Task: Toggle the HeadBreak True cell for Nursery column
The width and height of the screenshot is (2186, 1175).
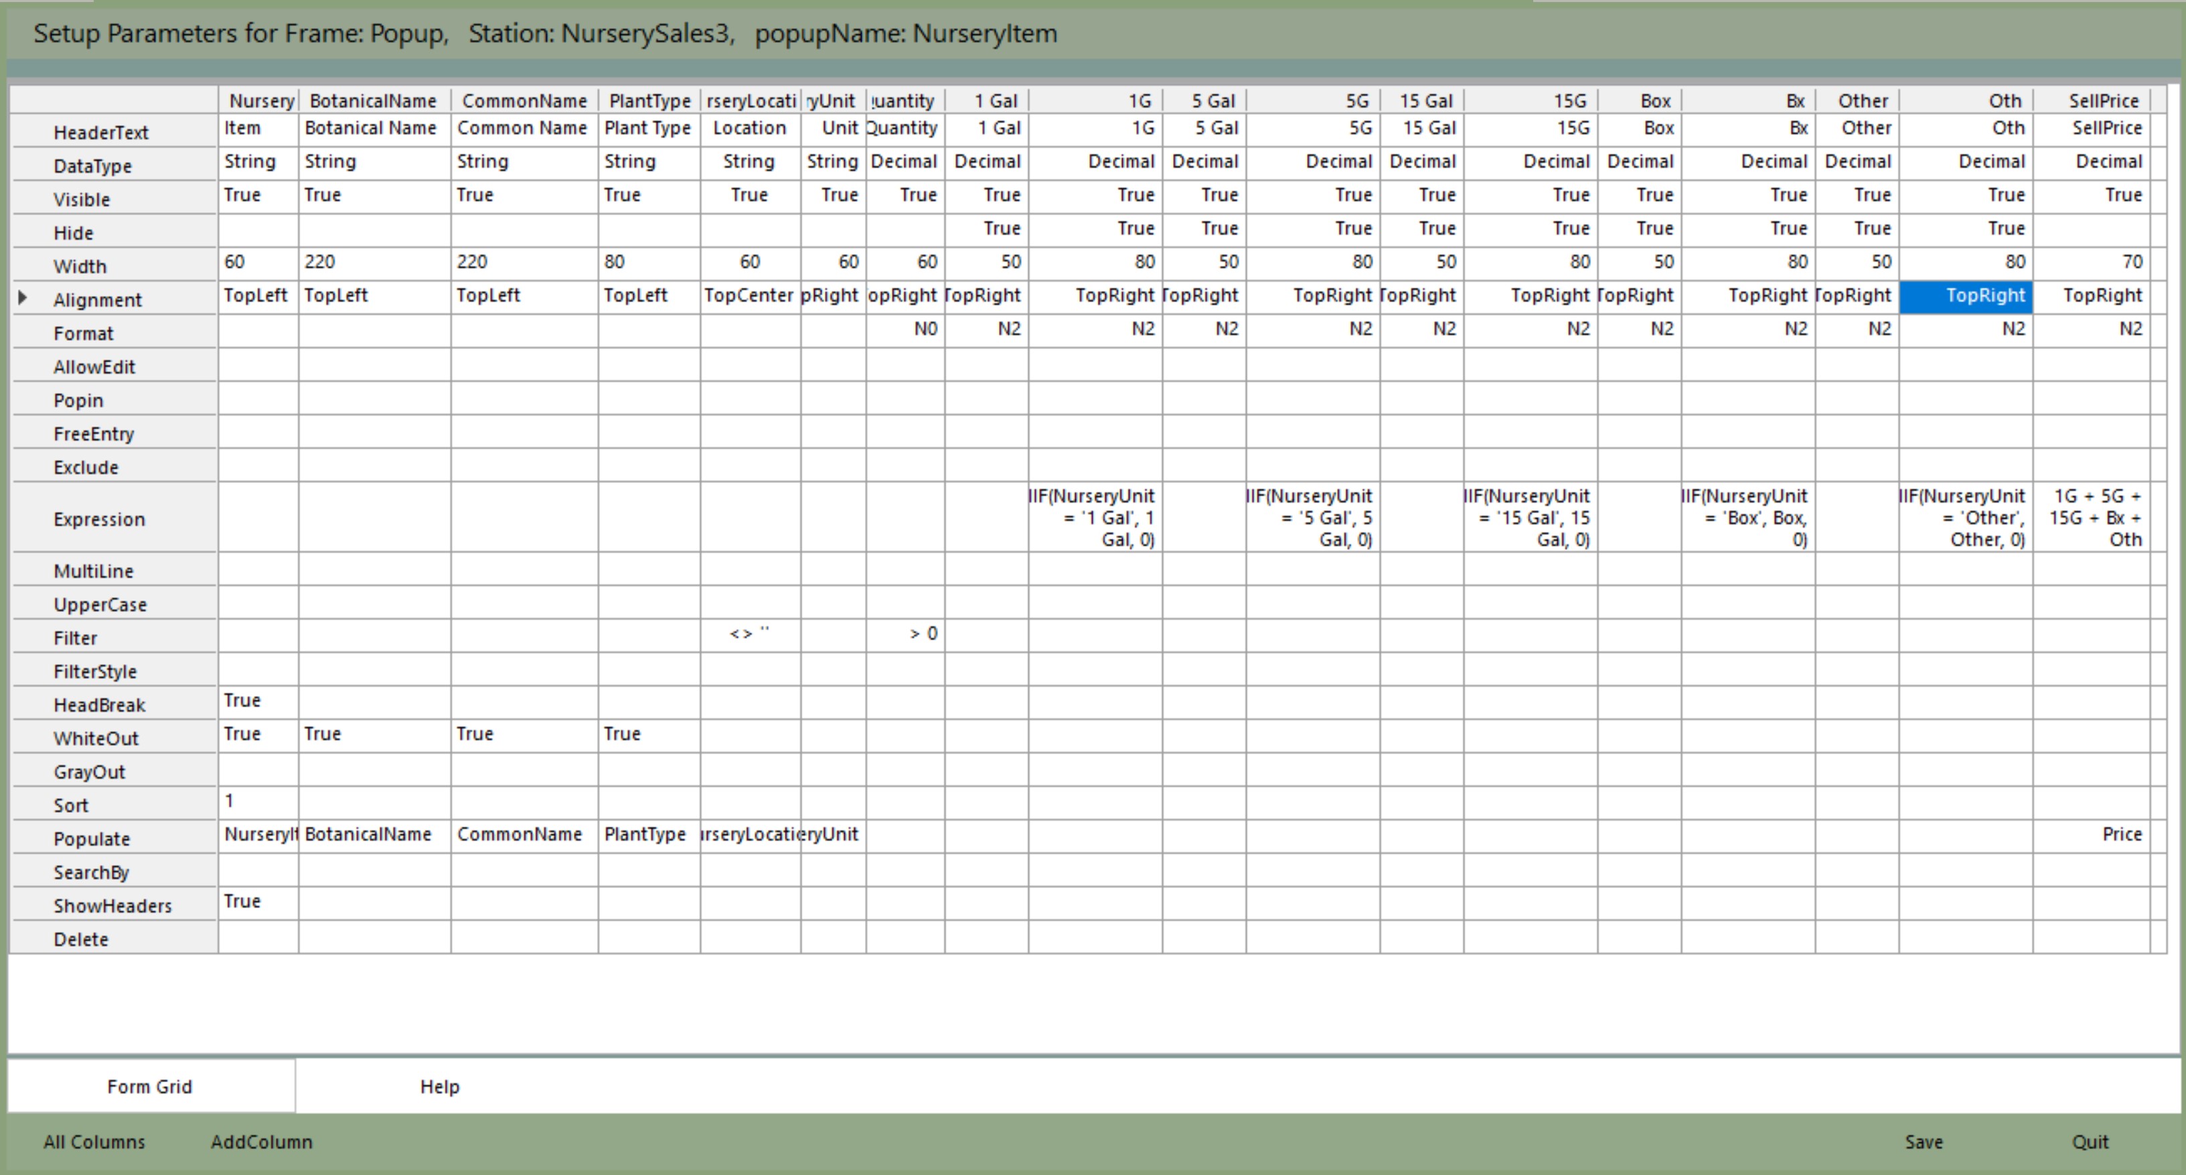Action: coord(257,701)
